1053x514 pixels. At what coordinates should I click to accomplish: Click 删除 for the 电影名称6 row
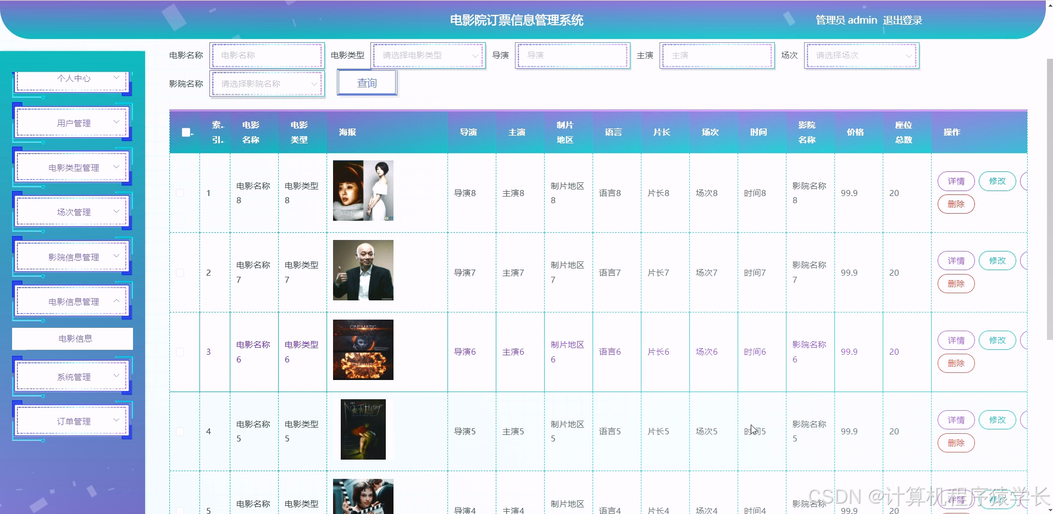point(956,364)
